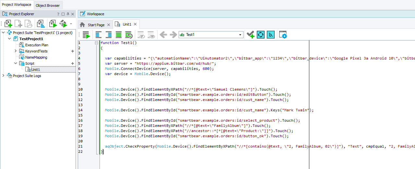Viewport: 415px width, 169px height.
Task: Click the Indent lines toolbar icon
Action: tap(108, 35)
